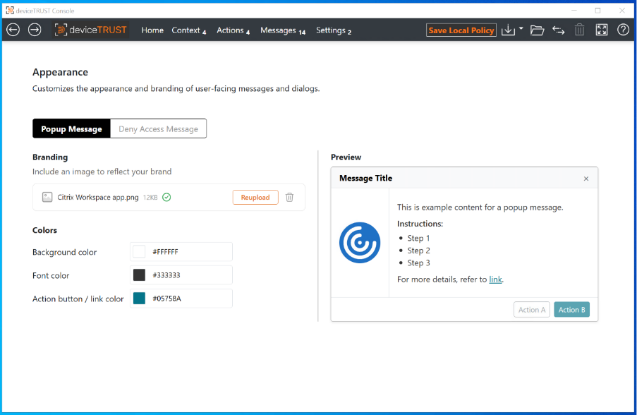Click the swap arrows icon in toolbar
The image size is (637, 415).
click(x=558, y=30)
